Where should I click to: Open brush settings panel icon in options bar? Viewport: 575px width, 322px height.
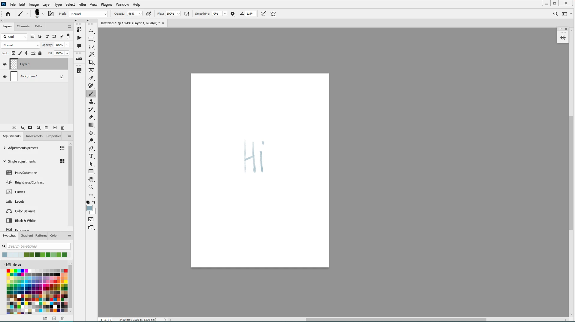tap(51, 14)
